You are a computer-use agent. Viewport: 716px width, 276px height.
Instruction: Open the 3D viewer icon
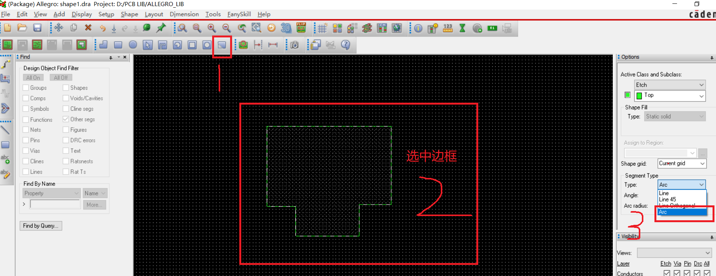coord(286,28)
